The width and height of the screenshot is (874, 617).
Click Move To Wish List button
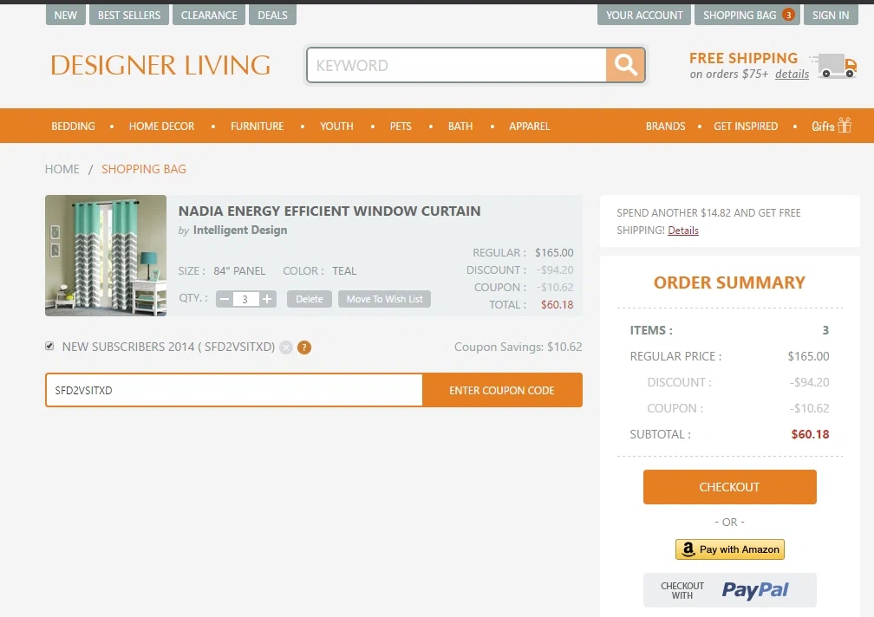point(385,299)
